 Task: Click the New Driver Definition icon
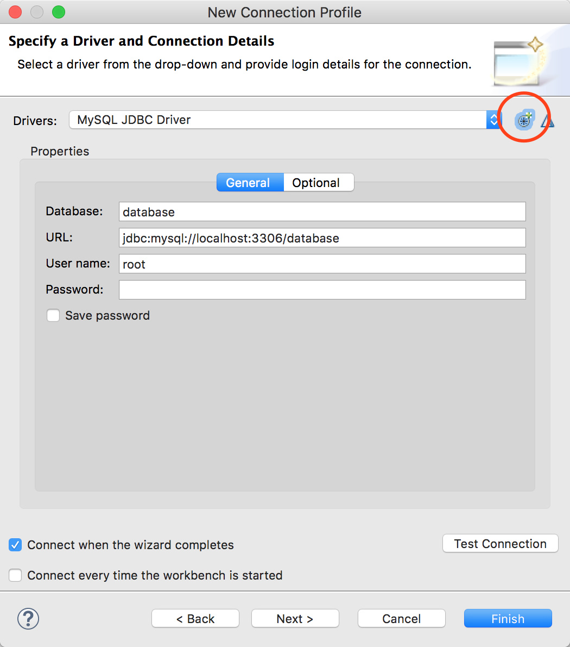tap(524, 120)
